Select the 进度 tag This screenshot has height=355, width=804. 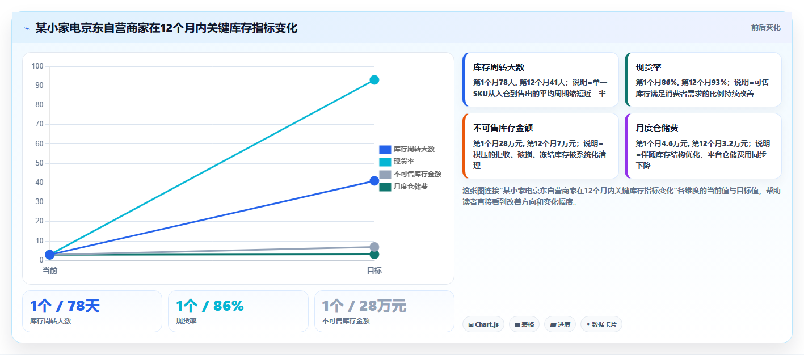click(x=560, y=324)
